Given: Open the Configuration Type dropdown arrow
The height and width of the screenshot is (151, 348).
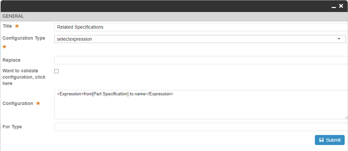Looking at the screenshot, I should pos(339,39).
